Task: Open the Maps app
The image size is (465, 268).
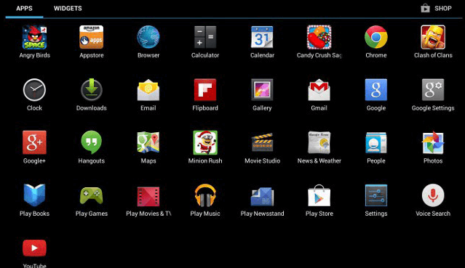Action: (x=148, y=143)
